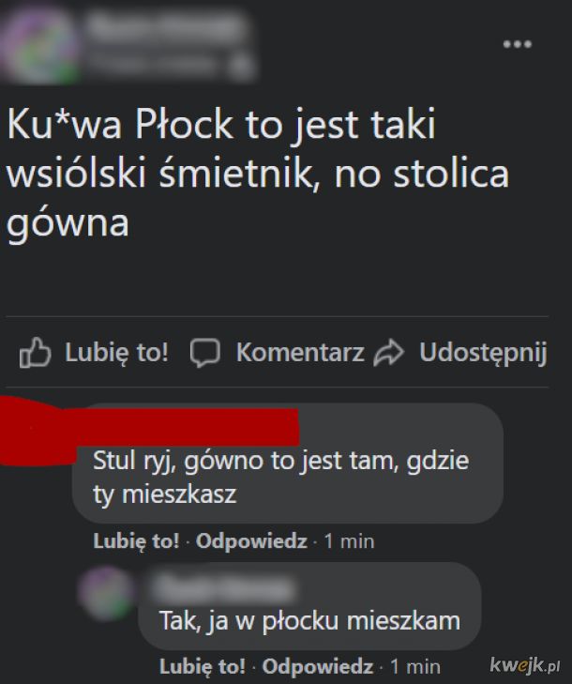Click the share arrow icon
Image resolution: width=572 pixels, height=684 pixels.
(389, 352)
